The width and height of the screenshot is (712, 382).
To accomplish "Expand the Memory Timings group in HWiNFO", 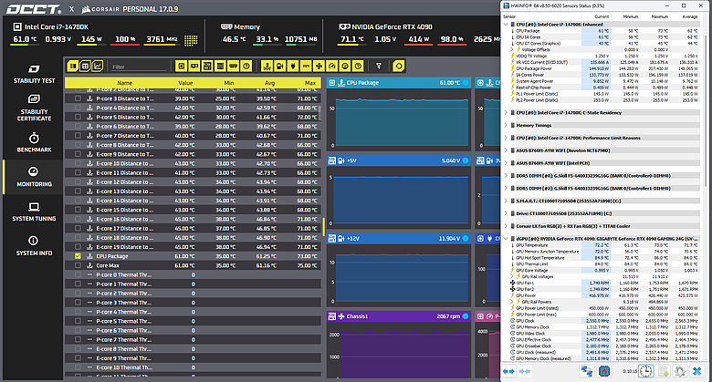I will coord(506,125).
